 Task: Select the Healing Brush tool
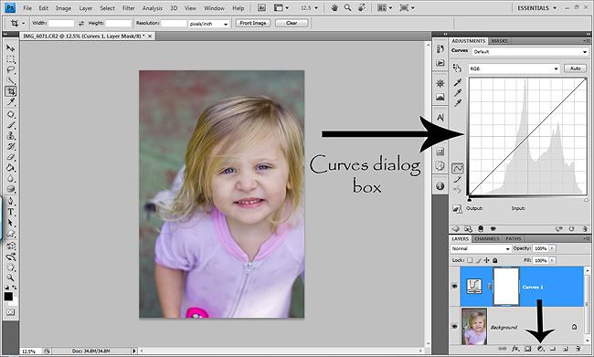pyautogui.click(x=10, y=114)
